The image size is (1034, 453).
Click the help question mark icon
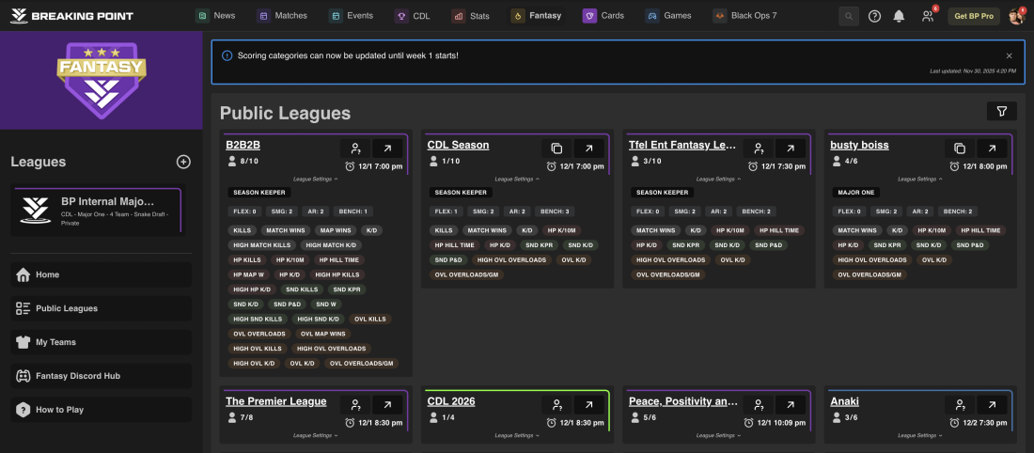coord(875,16)
